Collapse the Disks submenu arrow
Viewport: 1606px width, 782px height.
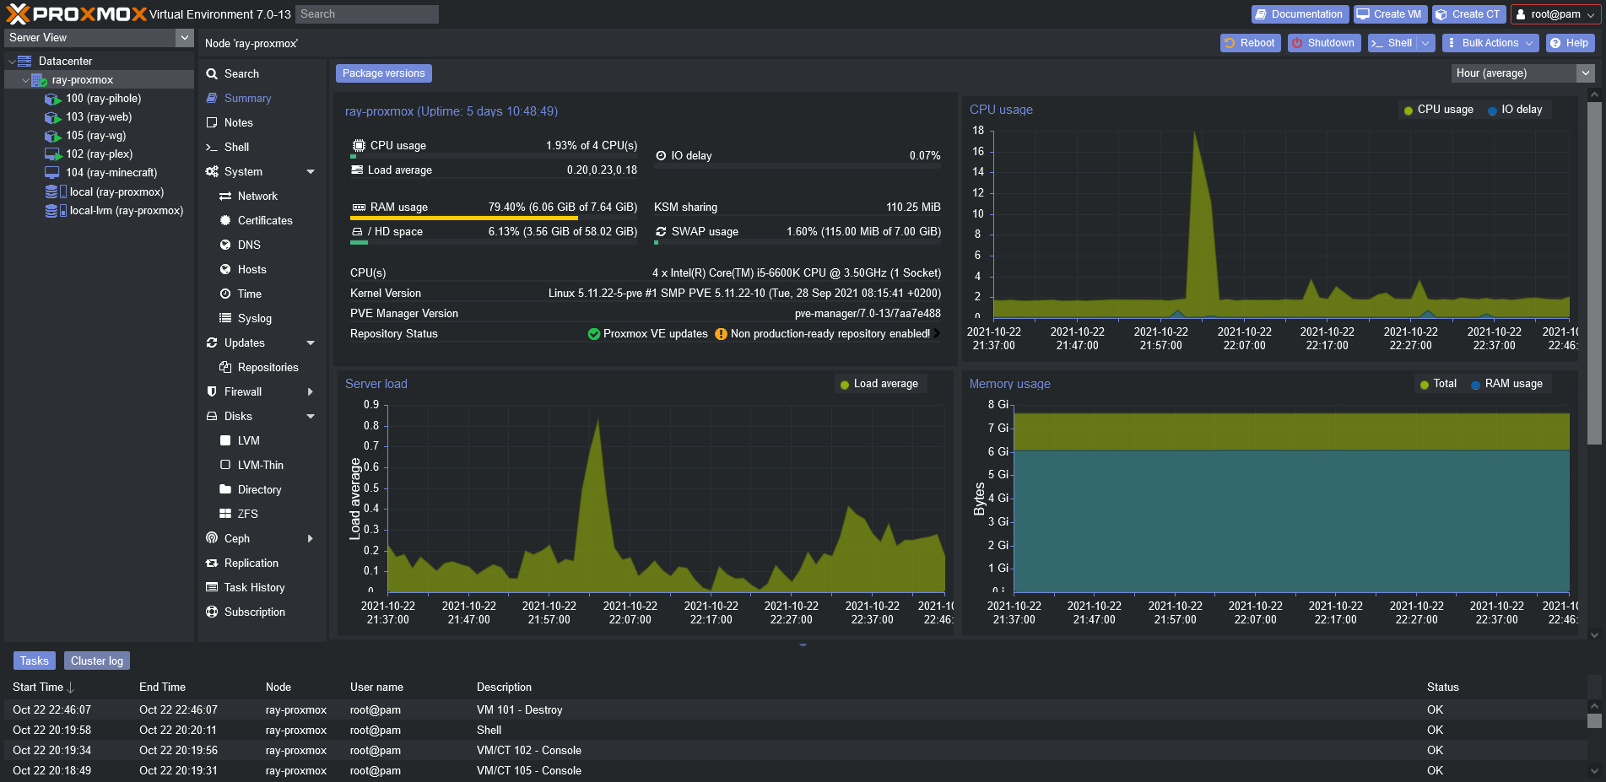pos(311,417)
